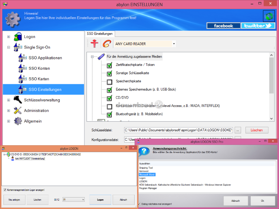Click the media list scroll up arrow

pos(271,55)
